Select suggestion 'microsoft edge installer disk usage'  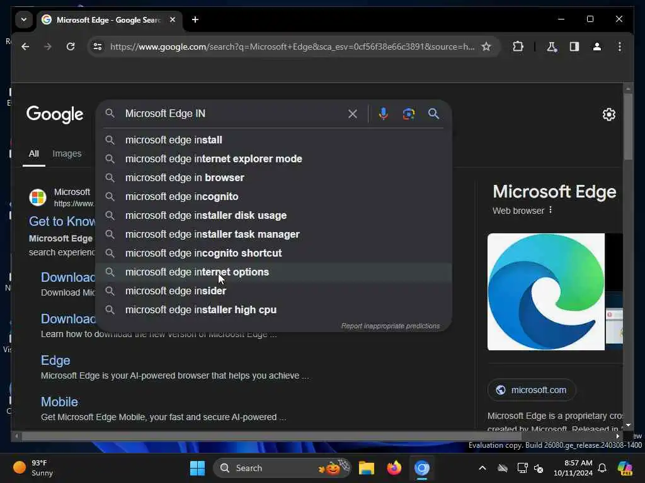(273, 216)
